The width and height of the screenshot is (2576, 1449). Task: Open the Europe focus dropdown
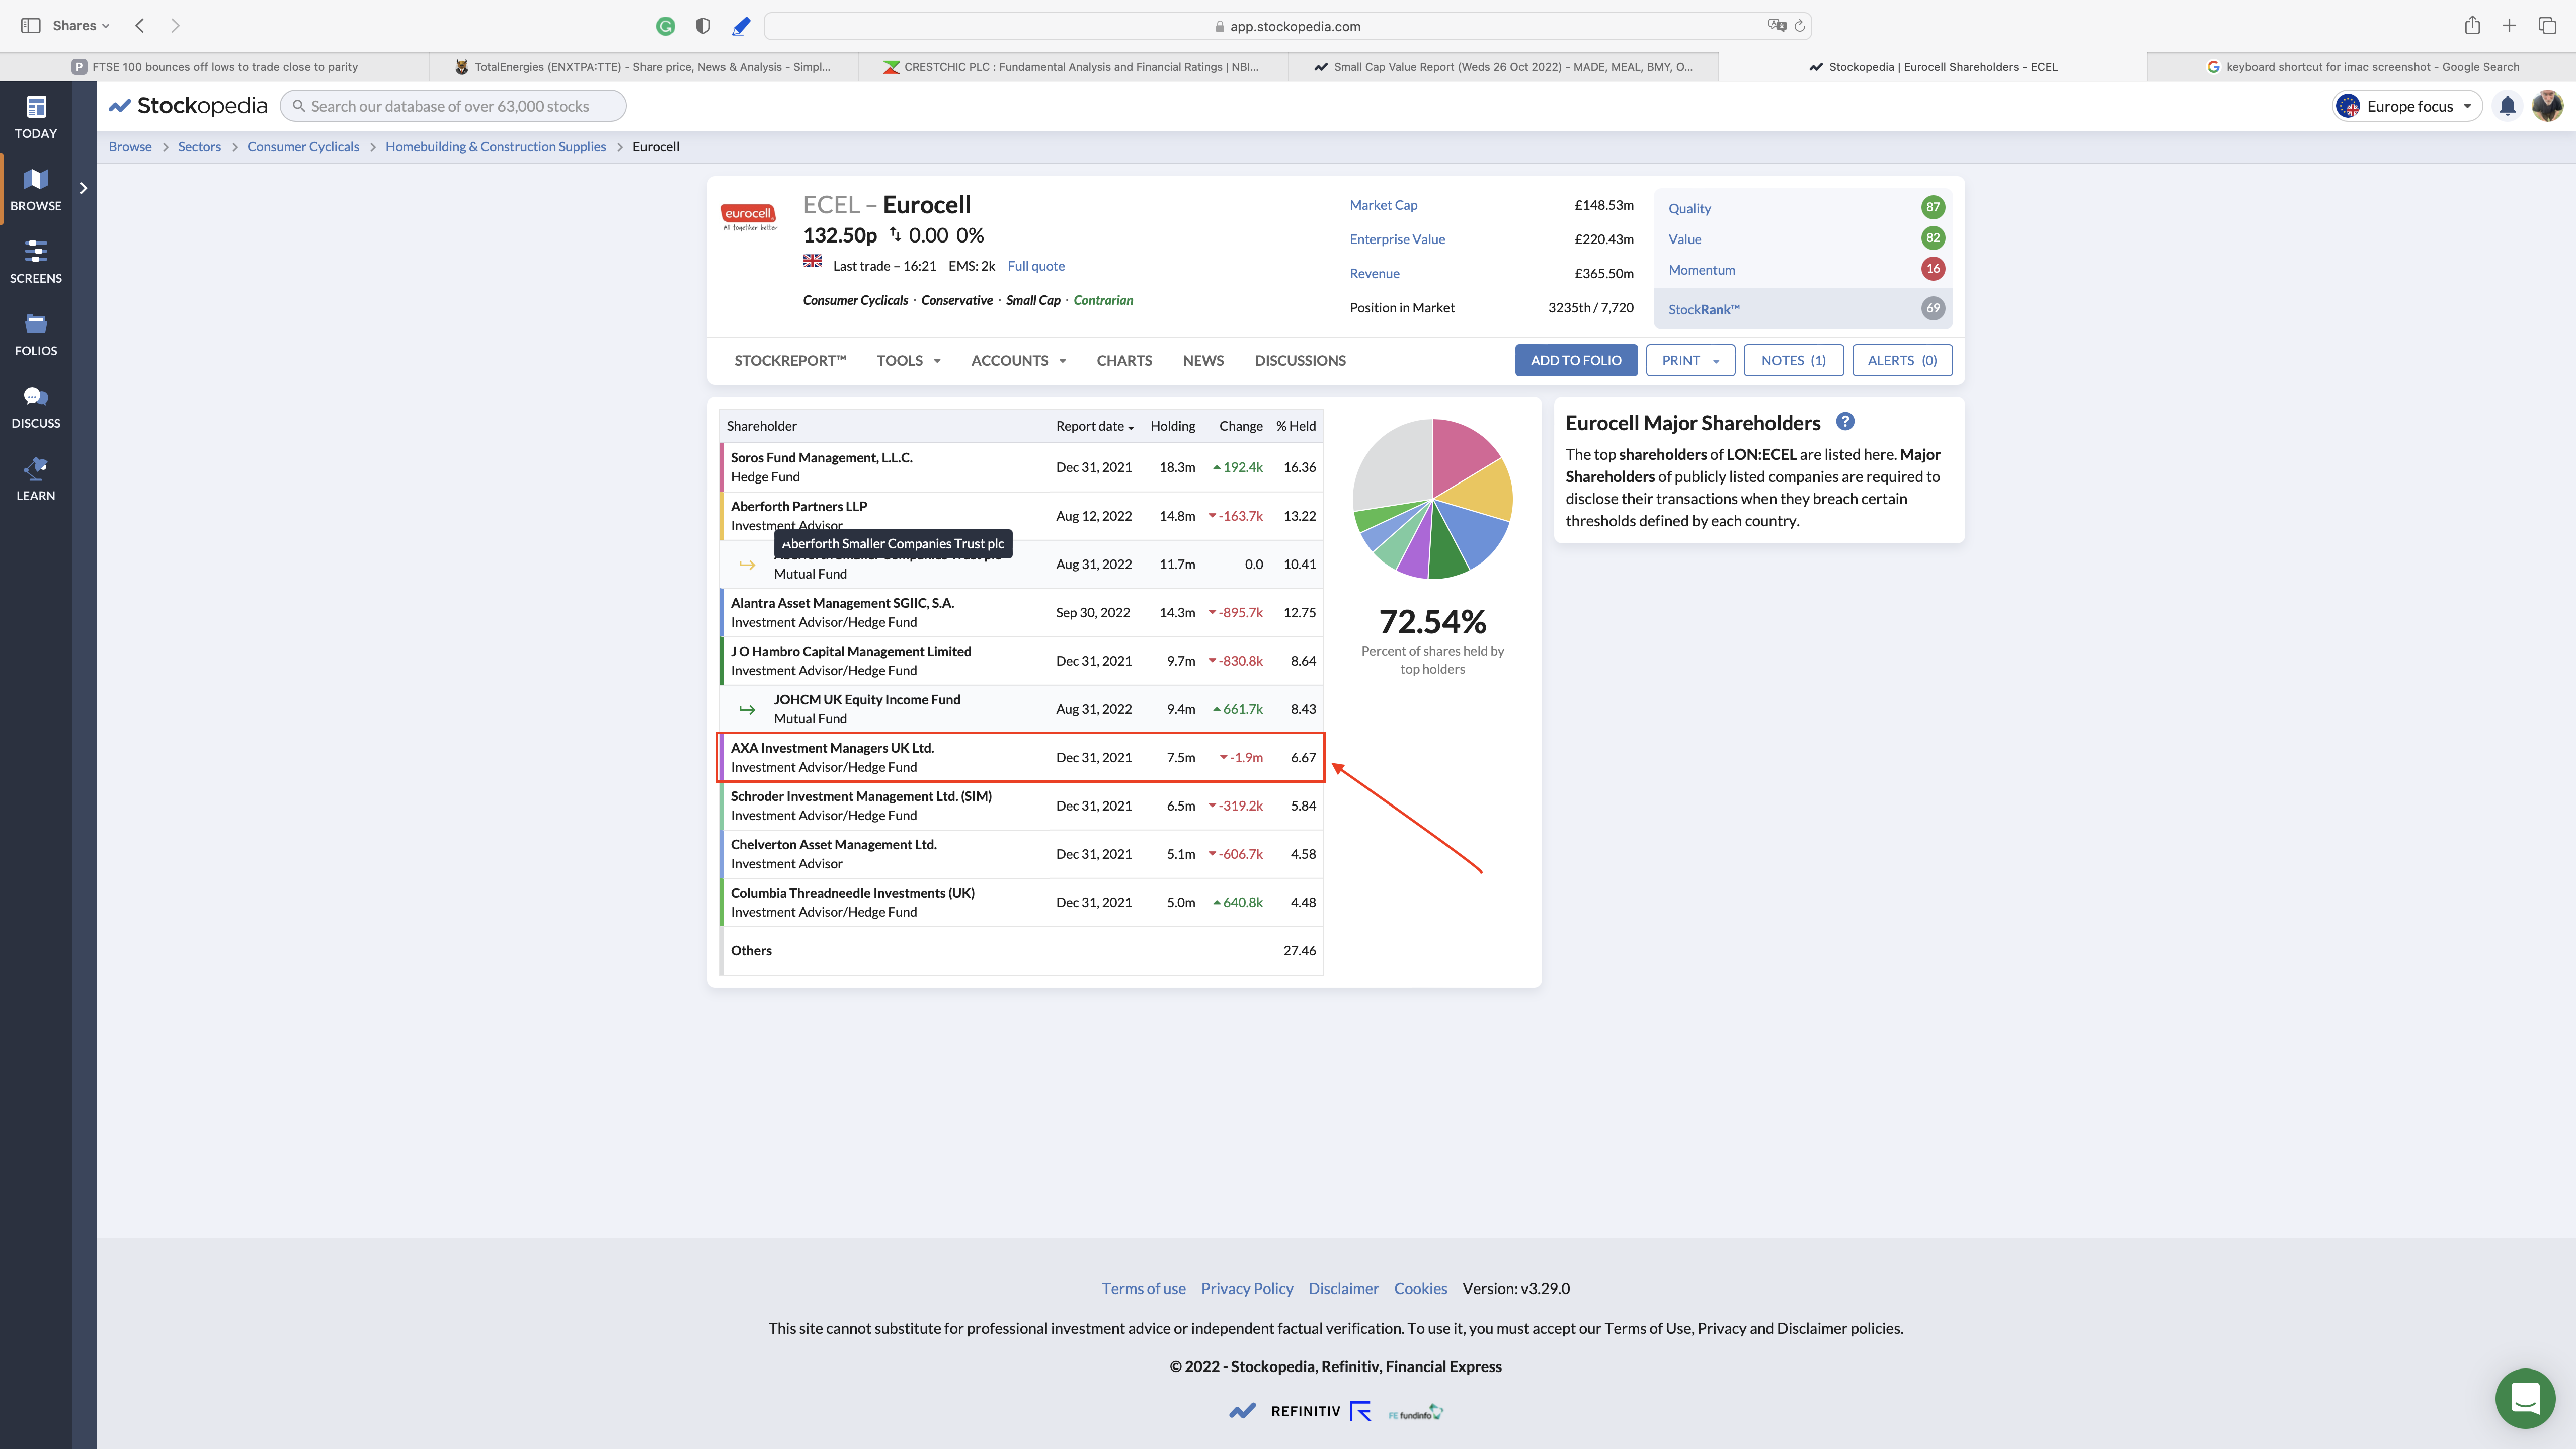pos(2408,106)
